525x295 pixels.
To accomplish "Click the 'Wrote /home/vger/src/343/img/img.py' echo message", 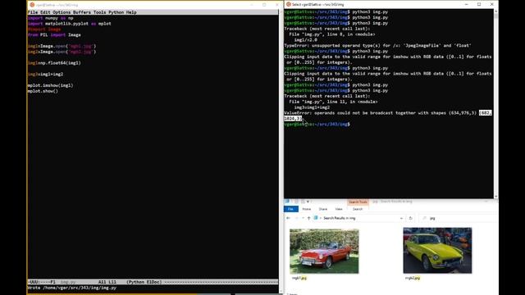I will 72,288.
